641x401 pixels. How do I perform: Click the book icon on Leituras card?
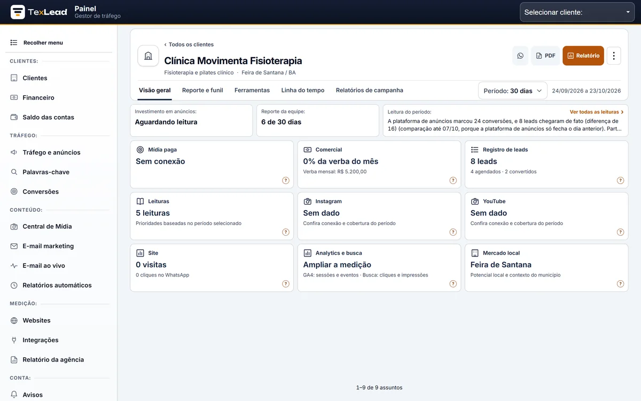[x=140, y=202]
